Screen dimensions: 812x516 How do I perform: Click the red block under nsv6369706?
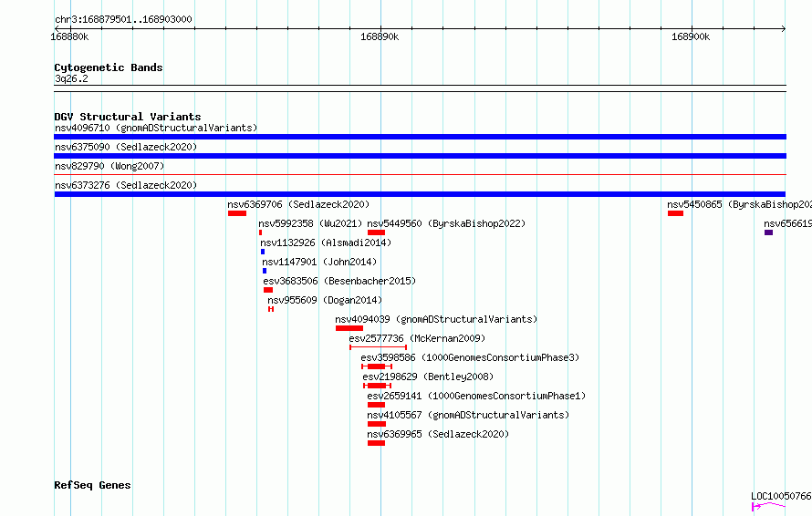click(x=237, y=213)
